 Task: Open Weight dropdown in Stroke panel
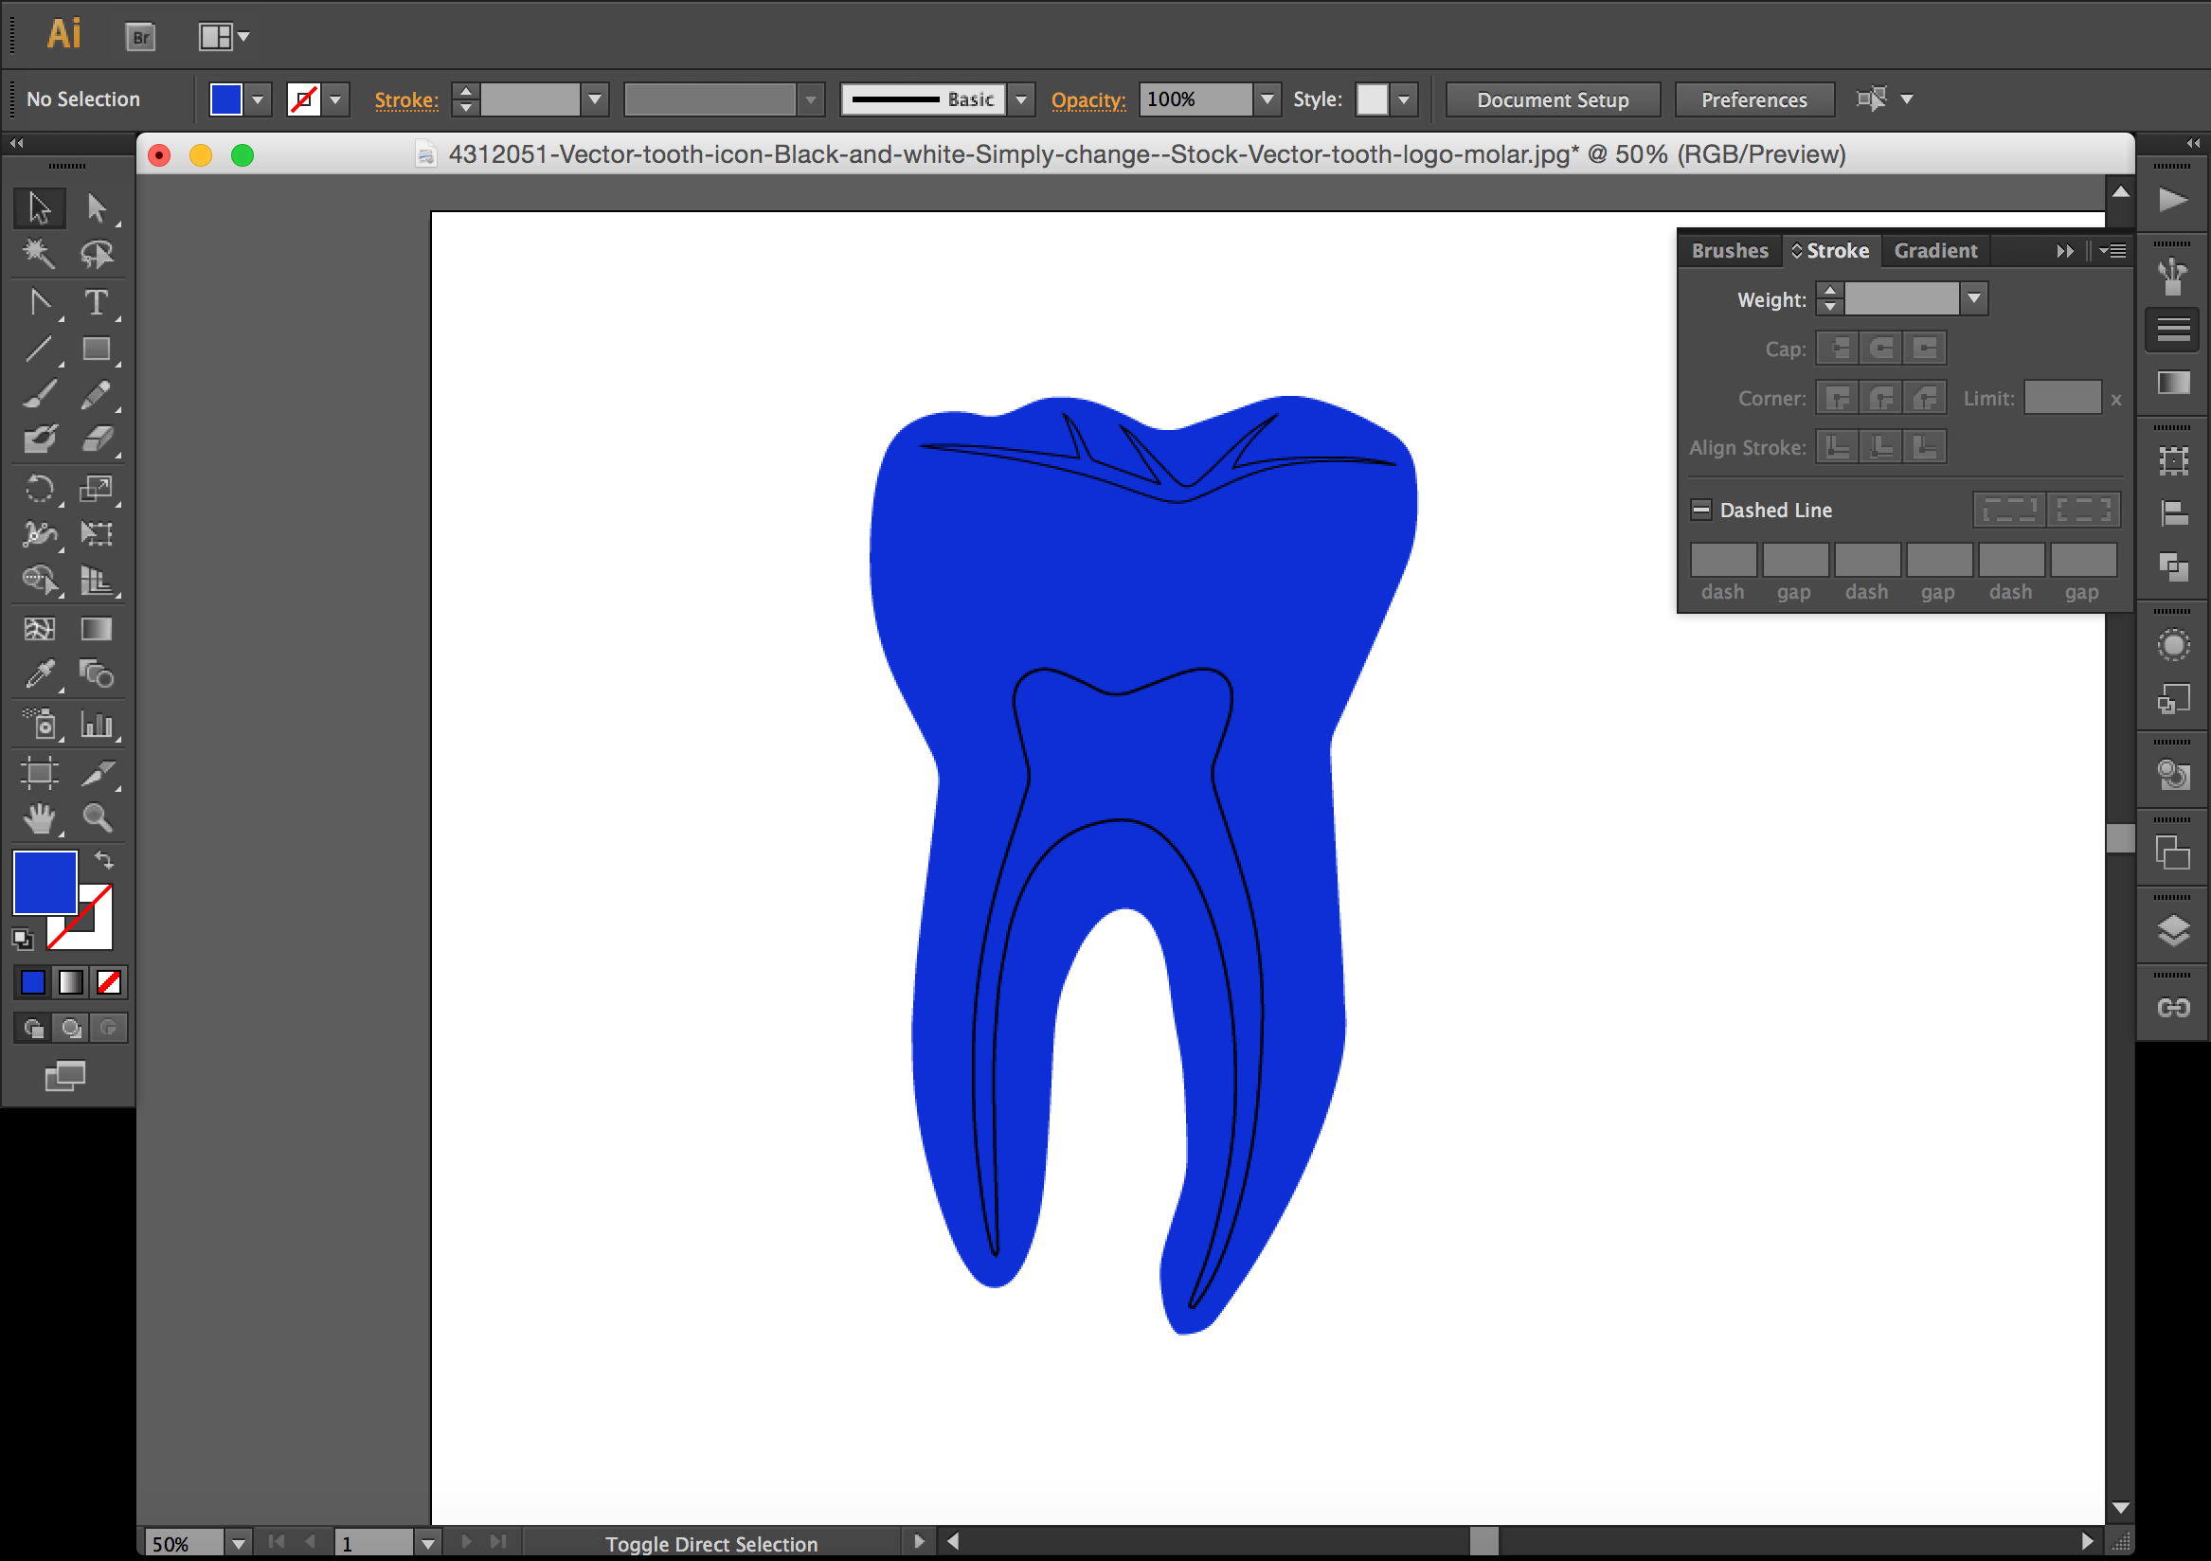click(x=1974, y=298)
